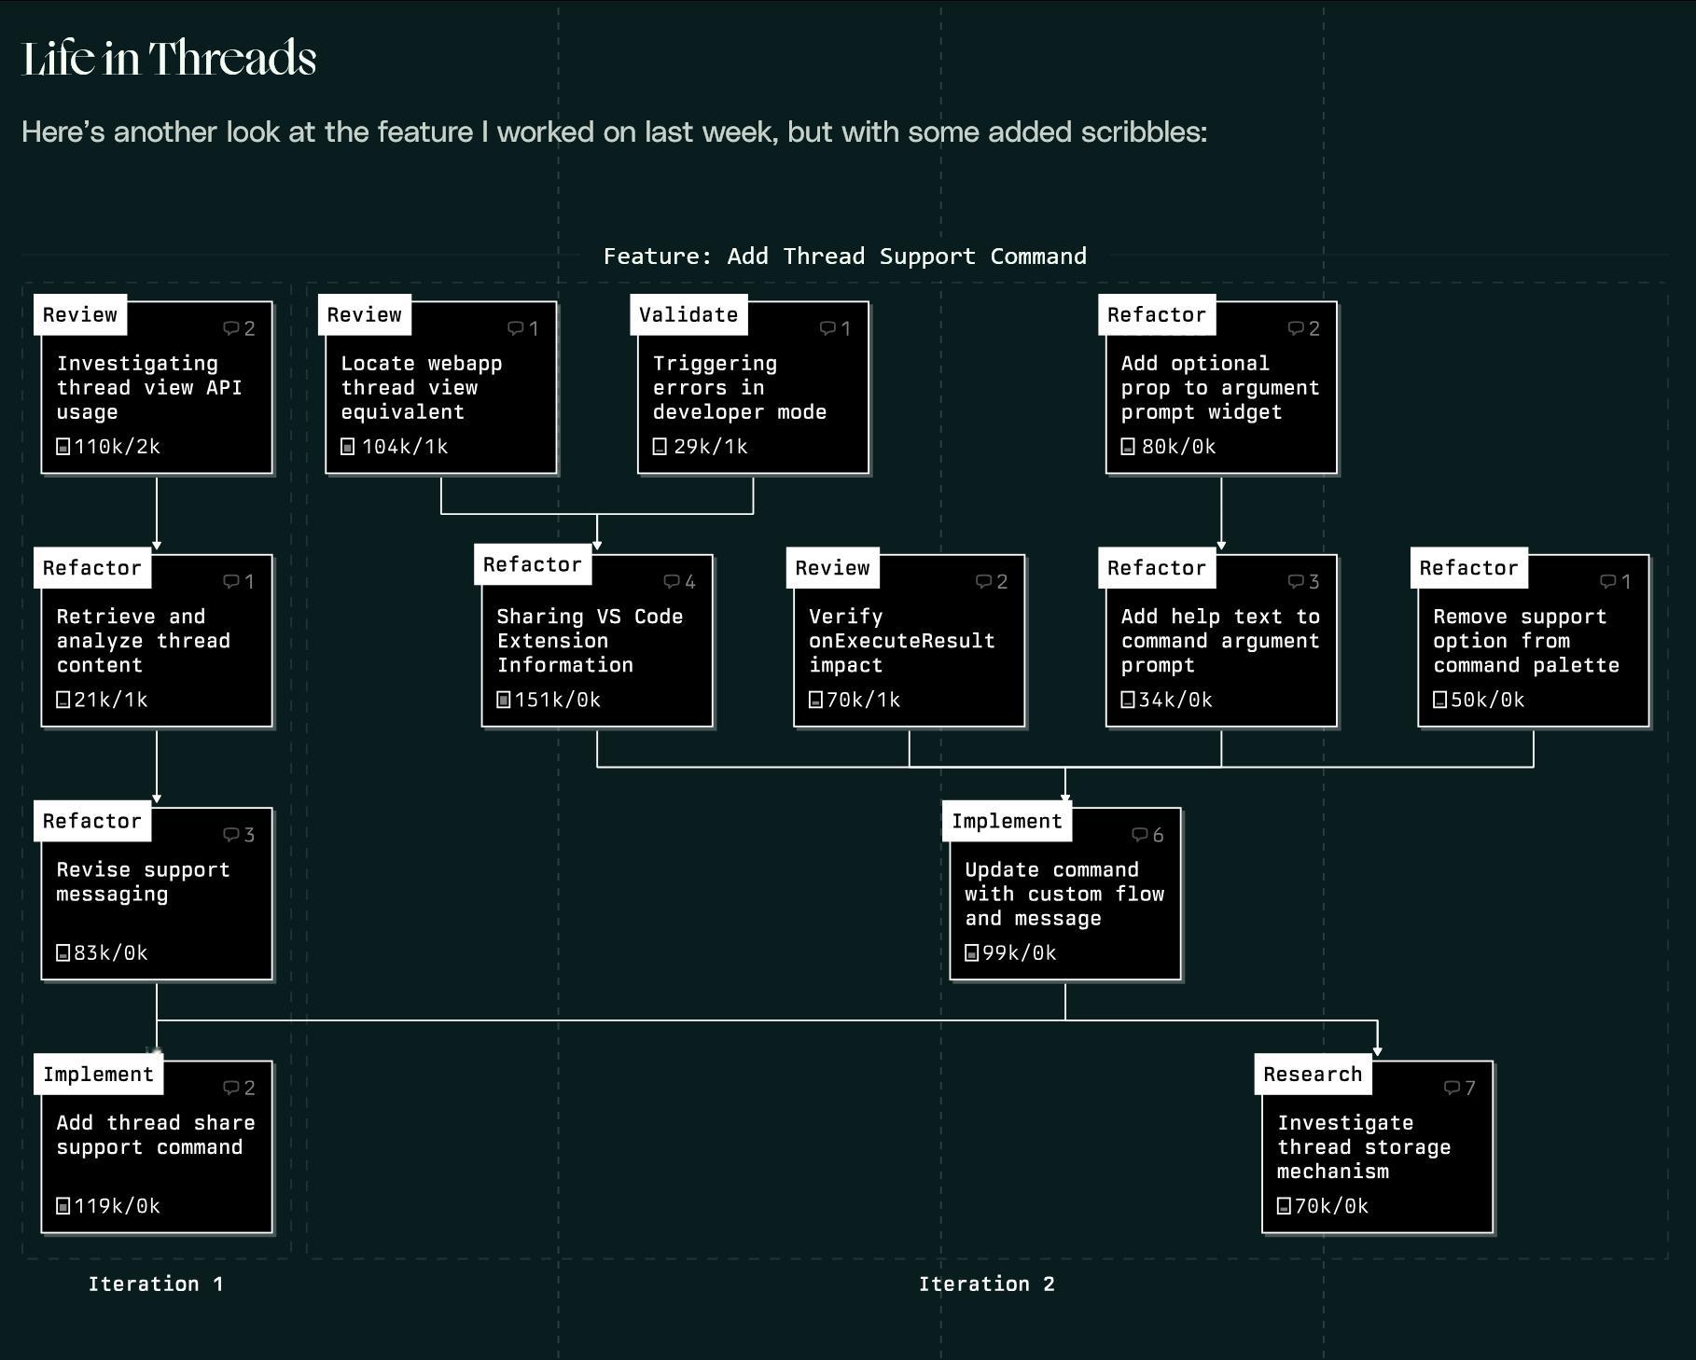The image size is (1696, 1360).
Task: Click comment icon on 'Update command with custom flow'
Action: (x=1140, y=835)
